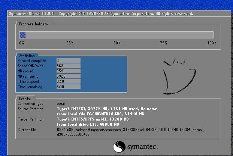
Task: Click the Progress Indicator group heading
Action: 34,24
